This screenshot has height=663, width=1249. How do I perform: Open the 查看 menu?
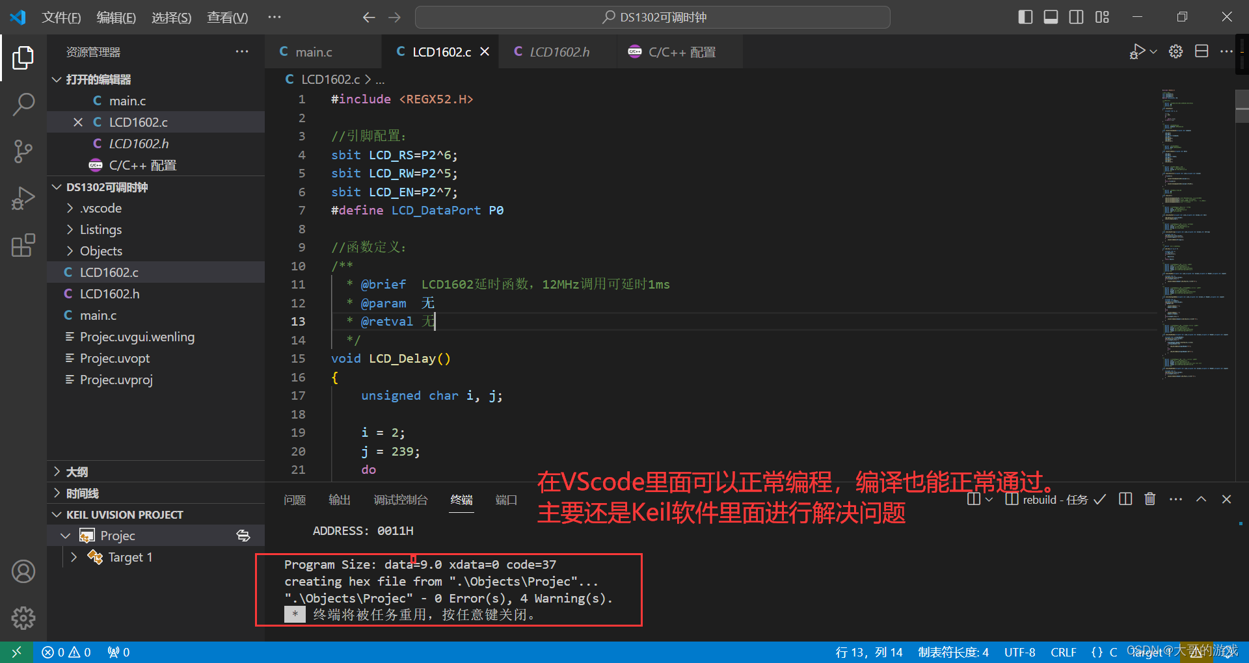click(227, 18)
